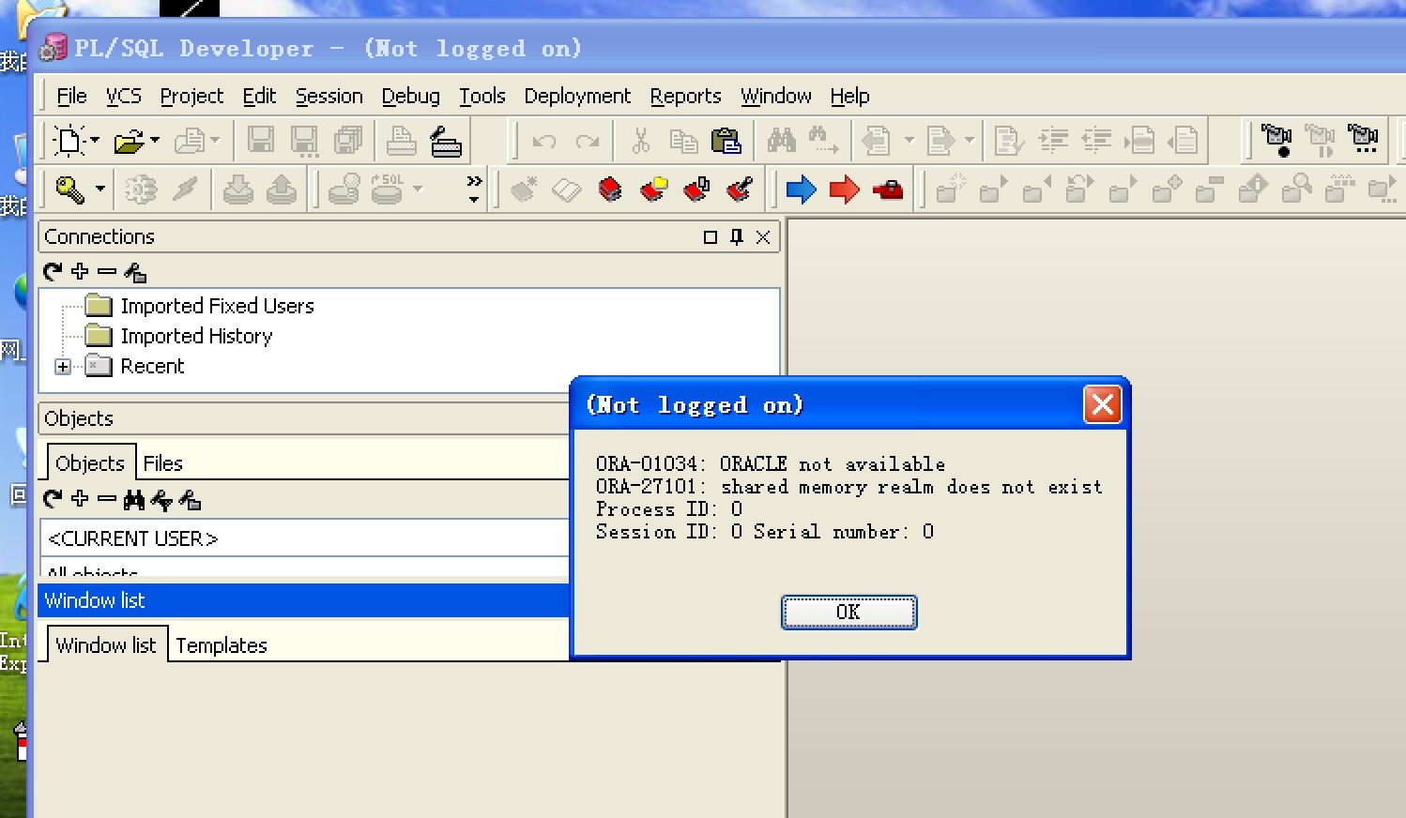
Task: Switch to the Templates tab
Action: tap(222, 645)
